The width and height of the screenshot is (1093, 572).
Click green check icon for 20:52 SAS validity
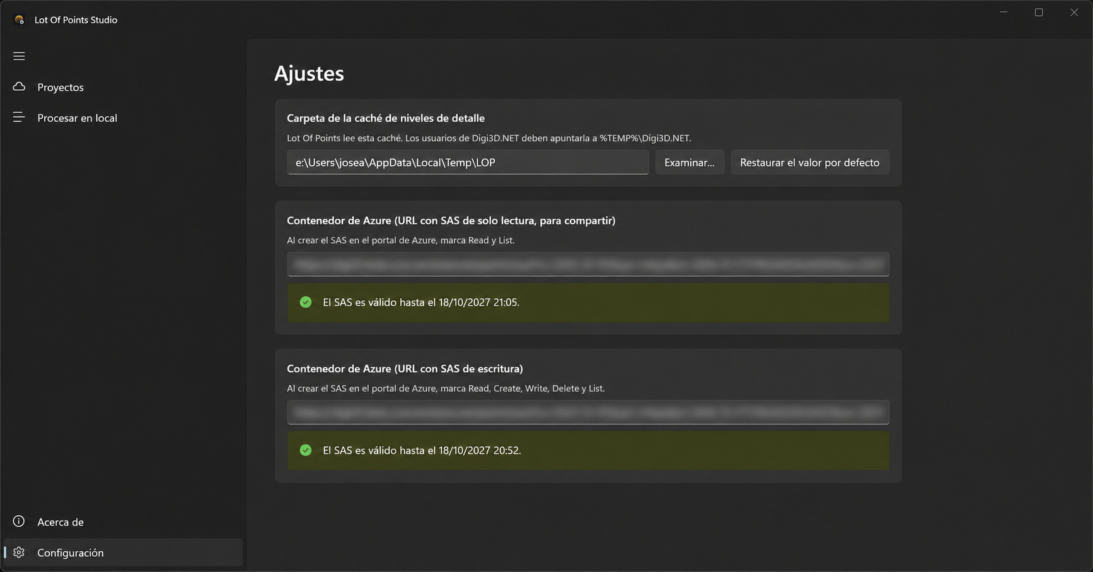pyautogui.click(x=306, y=450)
